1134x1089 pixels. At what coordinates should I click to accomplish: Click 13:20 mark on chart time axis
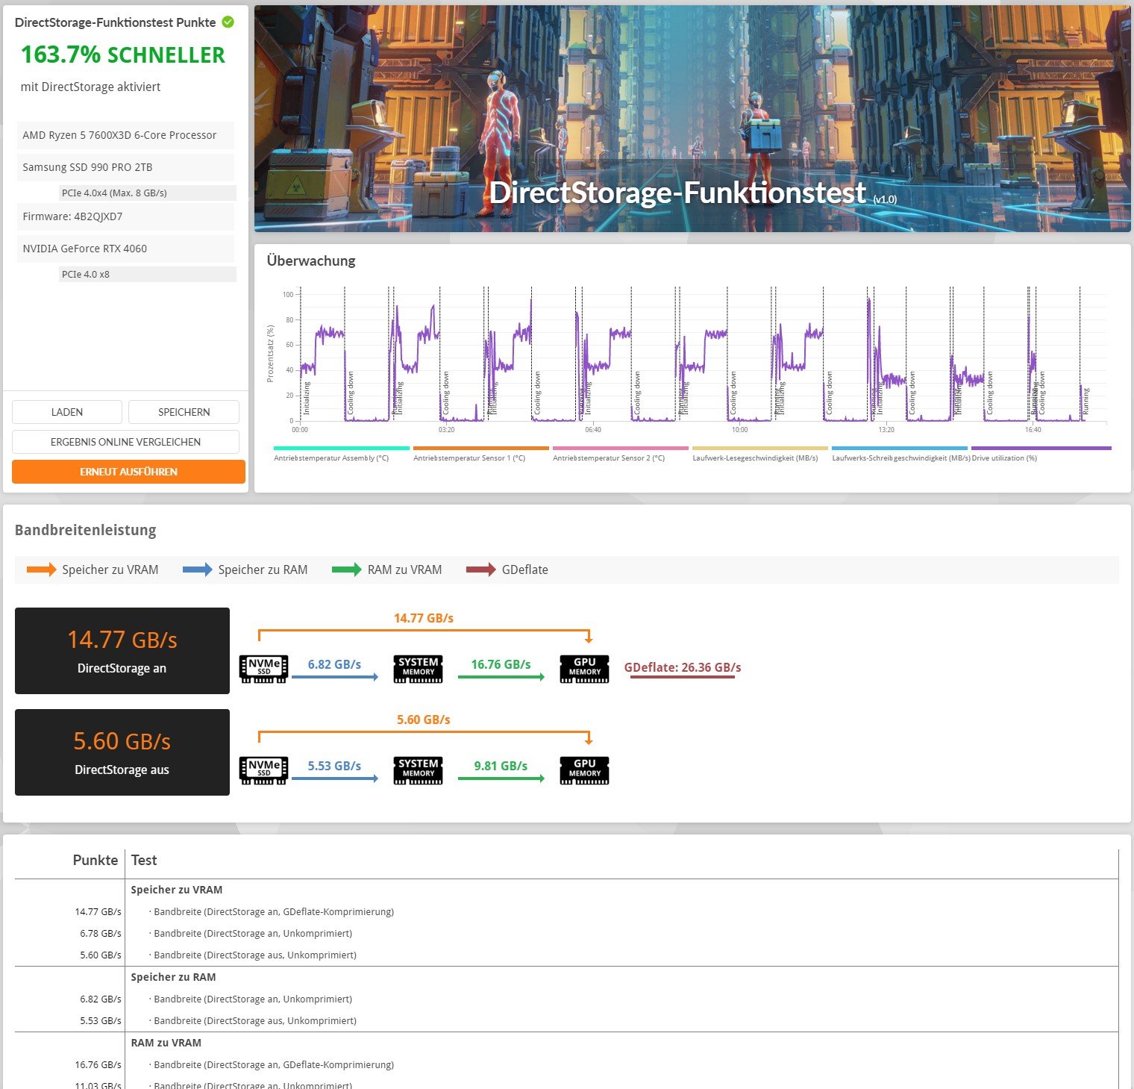pos(886,430)
